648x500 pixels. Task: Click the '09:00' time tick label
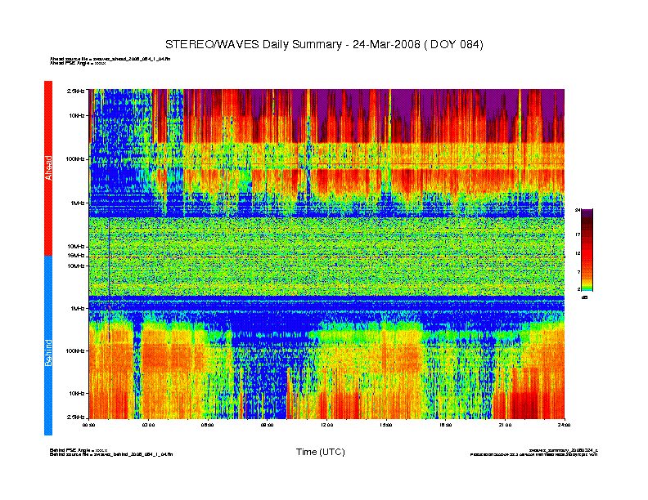point(267,425)
